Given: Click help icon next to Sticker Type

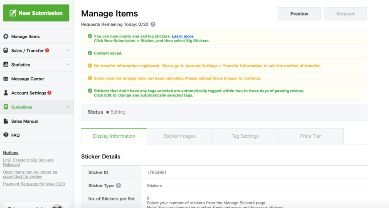Looking at the screenshot, I should coord(118,186).
